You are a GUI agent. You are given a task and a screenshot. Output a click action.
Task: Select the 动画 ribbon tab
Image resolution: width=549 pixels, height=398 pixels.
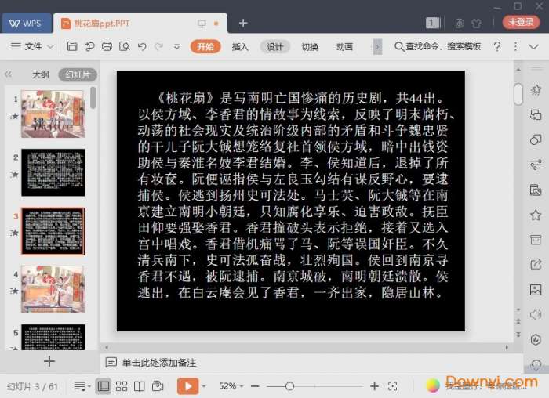[344, 46]
